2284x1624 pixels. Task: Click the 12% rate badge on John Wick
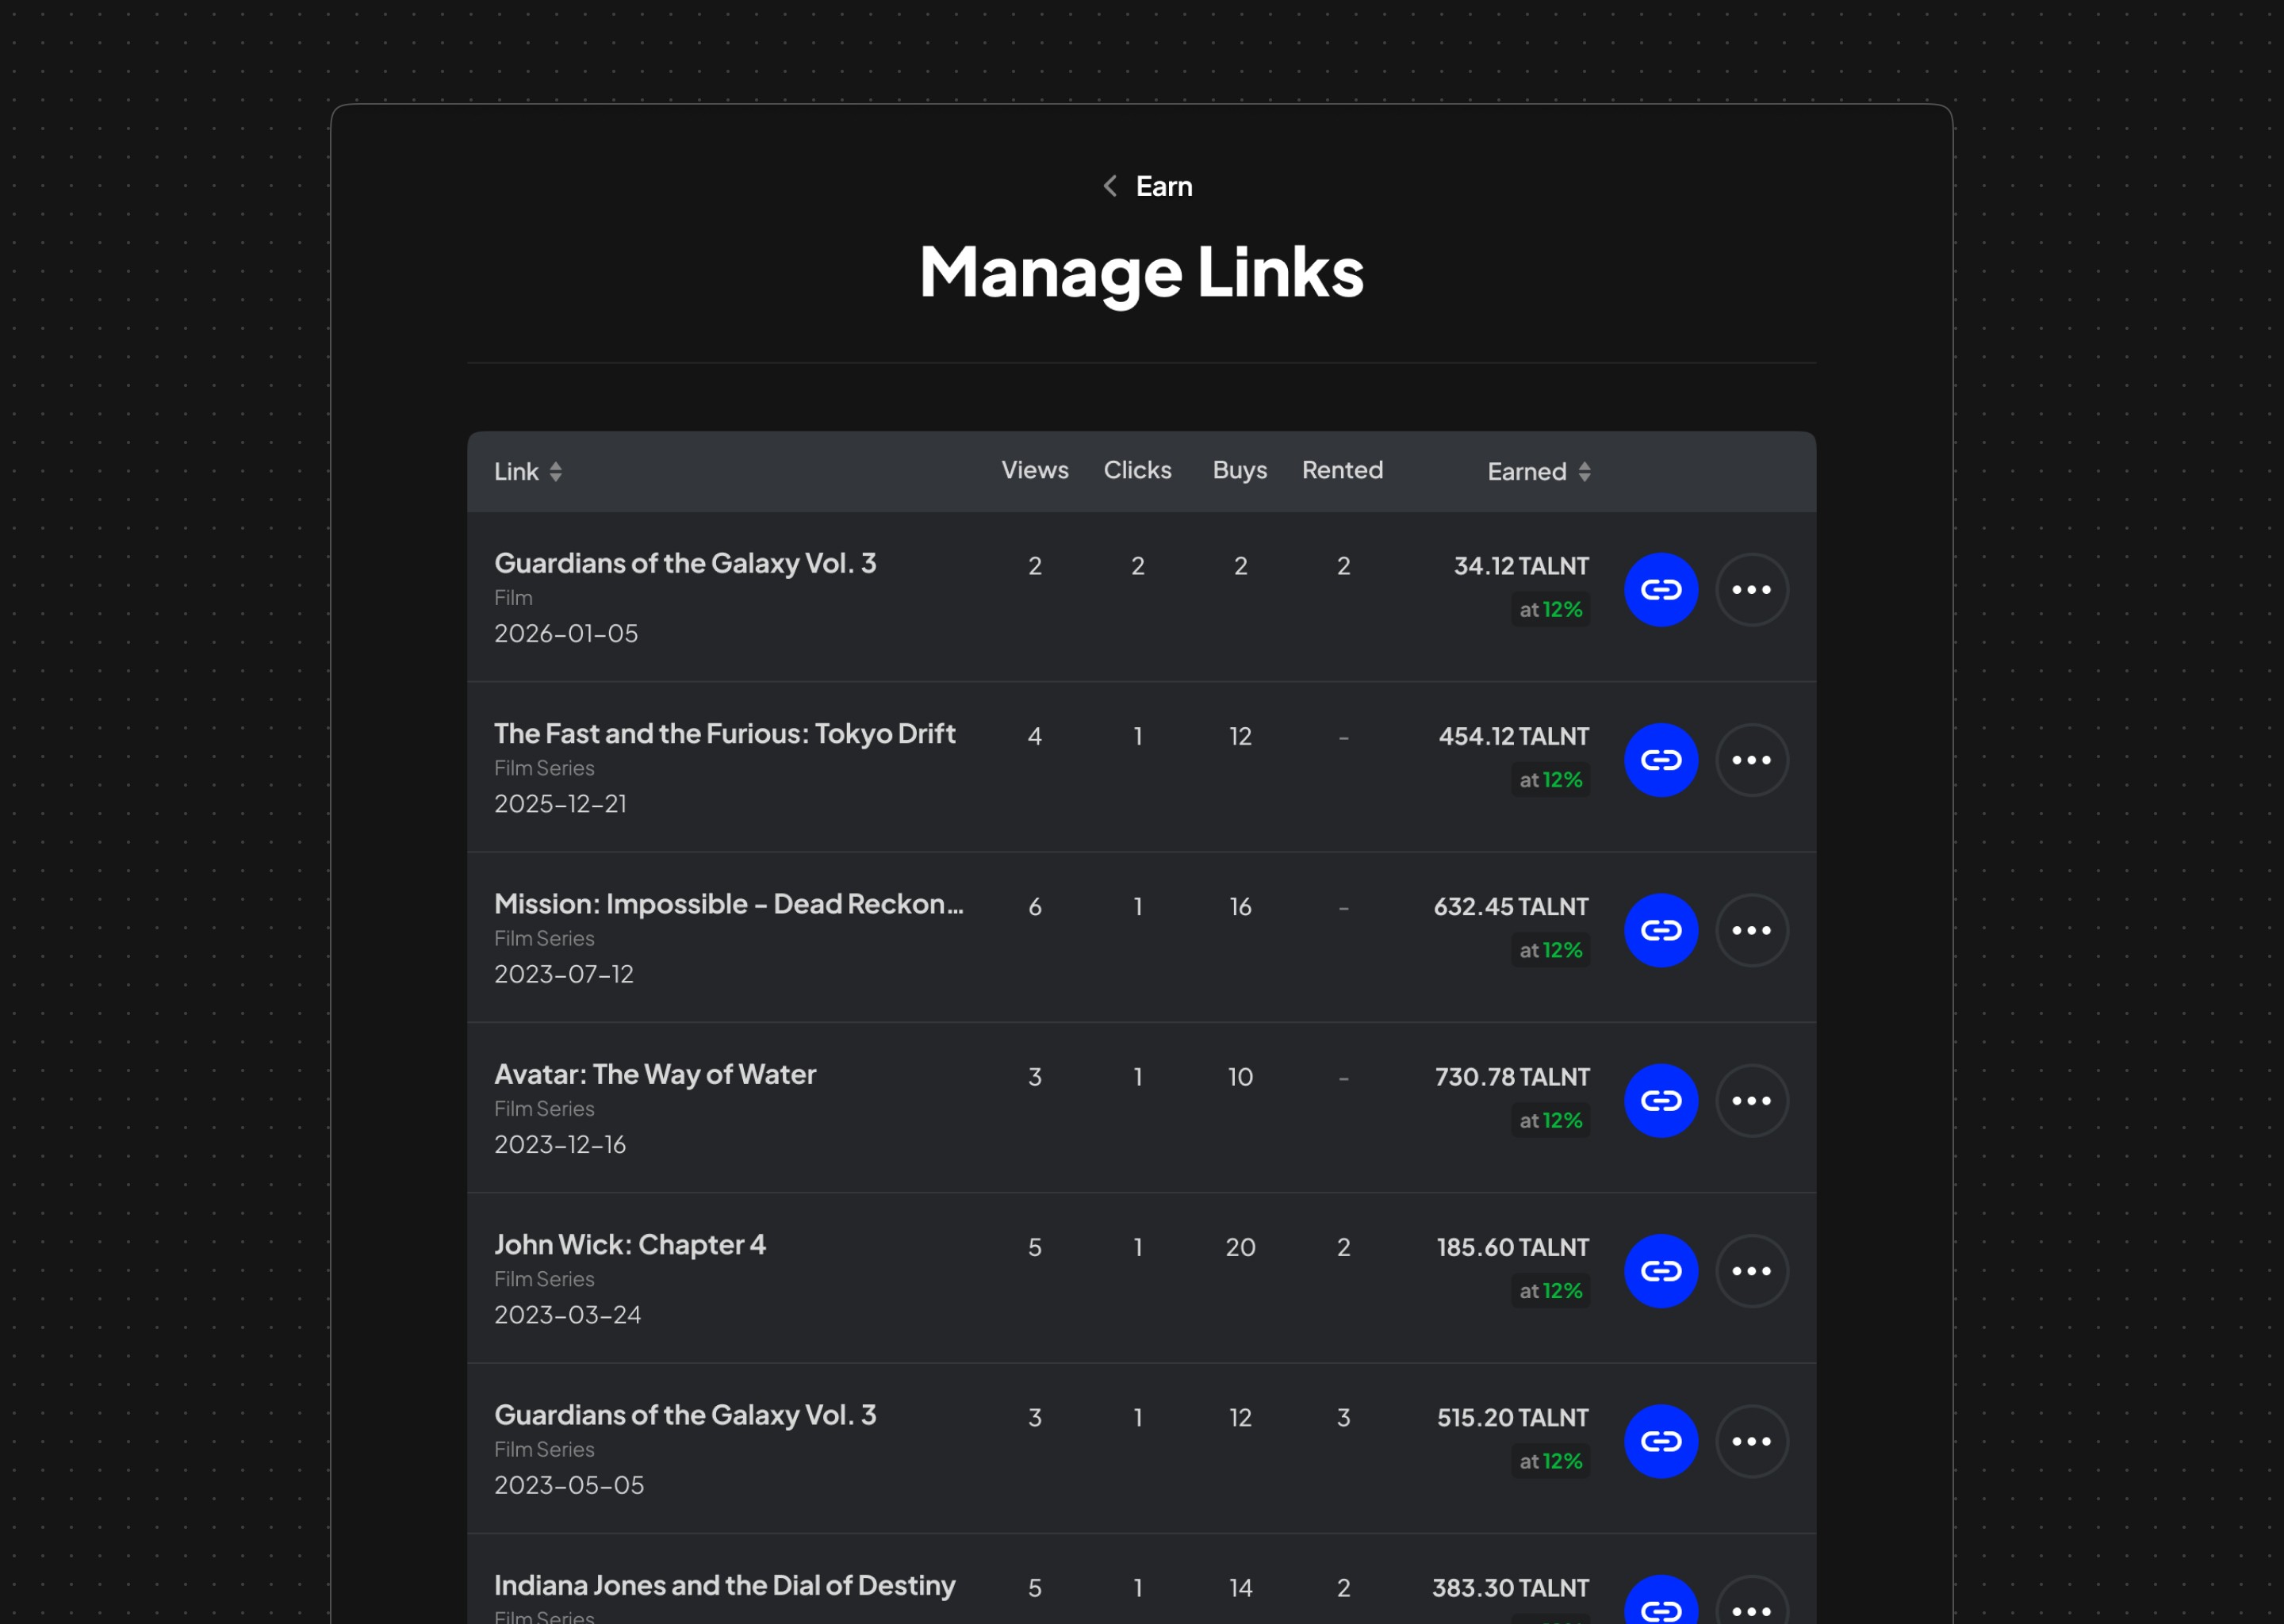pyautogui.click(x=1551, y=1291)
